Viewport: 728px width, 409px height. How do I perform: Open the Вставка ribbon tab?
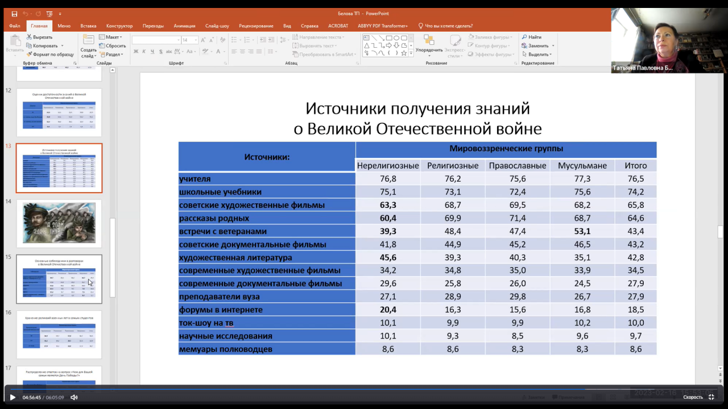(x=88, y=26)
